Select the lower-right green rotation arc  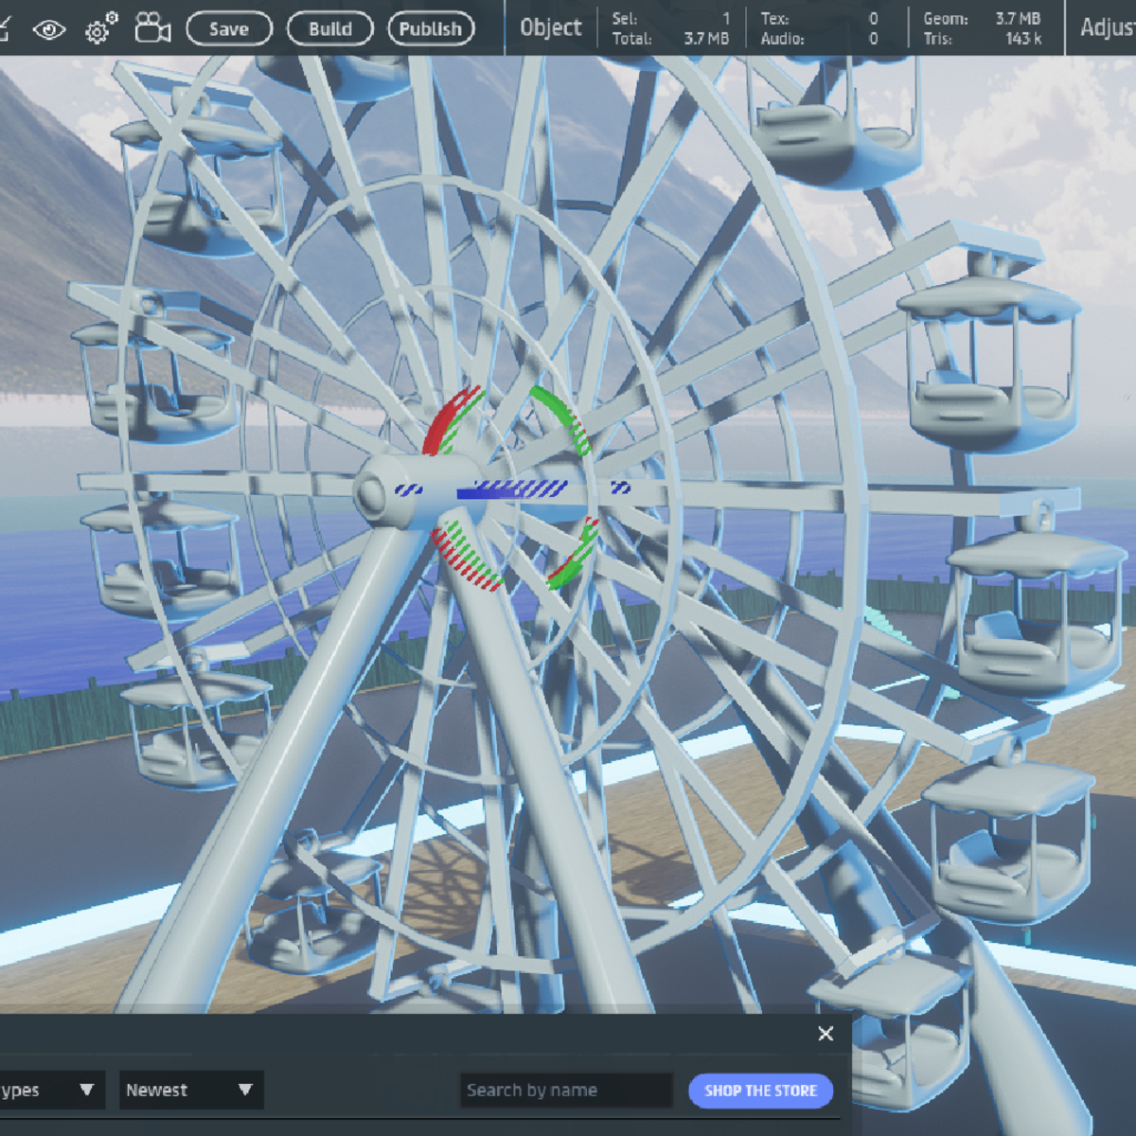[576, 556]
